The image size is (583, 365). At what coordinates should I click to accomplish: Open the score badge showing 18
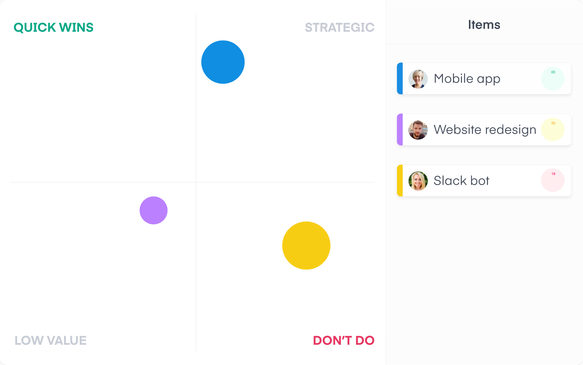(x=553, y=180)
